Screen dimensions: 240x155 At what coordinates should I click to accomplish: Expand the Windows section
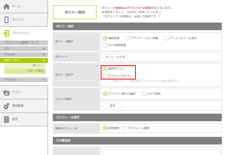[44, 80]
